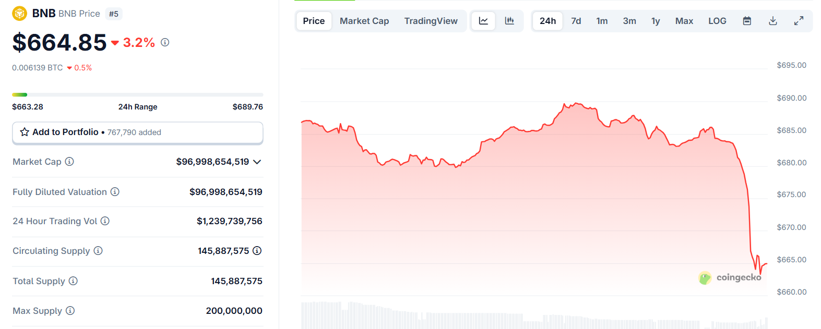Show the Max Supply info icon

click(x=70, y=311)
